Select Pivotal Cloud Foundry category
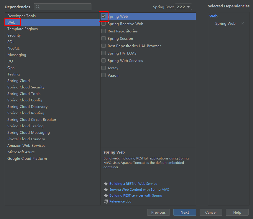 [x=52, y=139]
